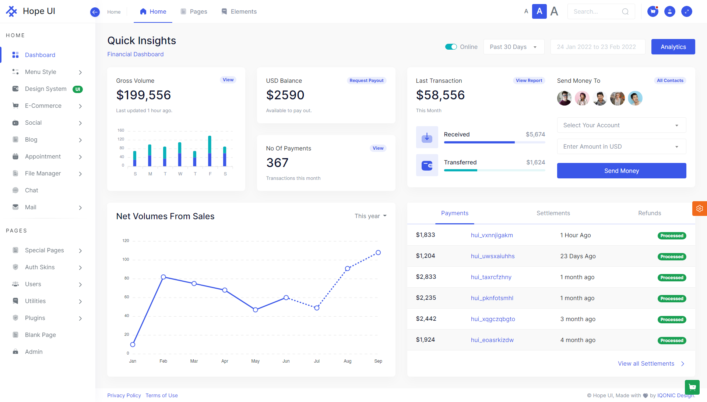The image size is (707, 402).
Task: Click the Send Money button
Action: [622, 171]
